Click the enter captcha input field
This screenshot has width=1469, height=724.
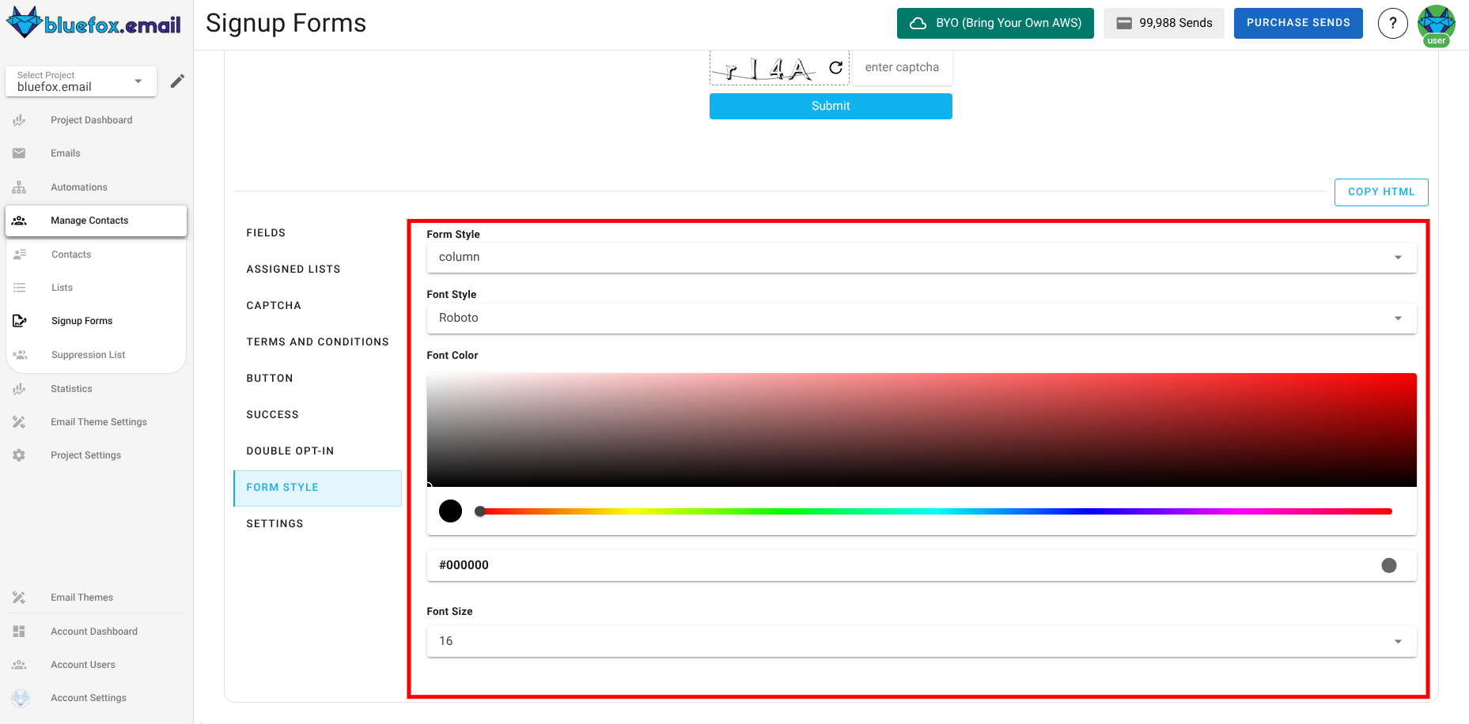coord(902,67)
